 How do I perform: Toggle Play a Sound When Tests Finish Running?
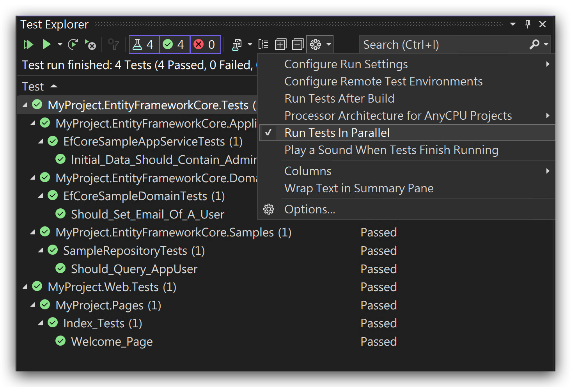coord(391,150)
